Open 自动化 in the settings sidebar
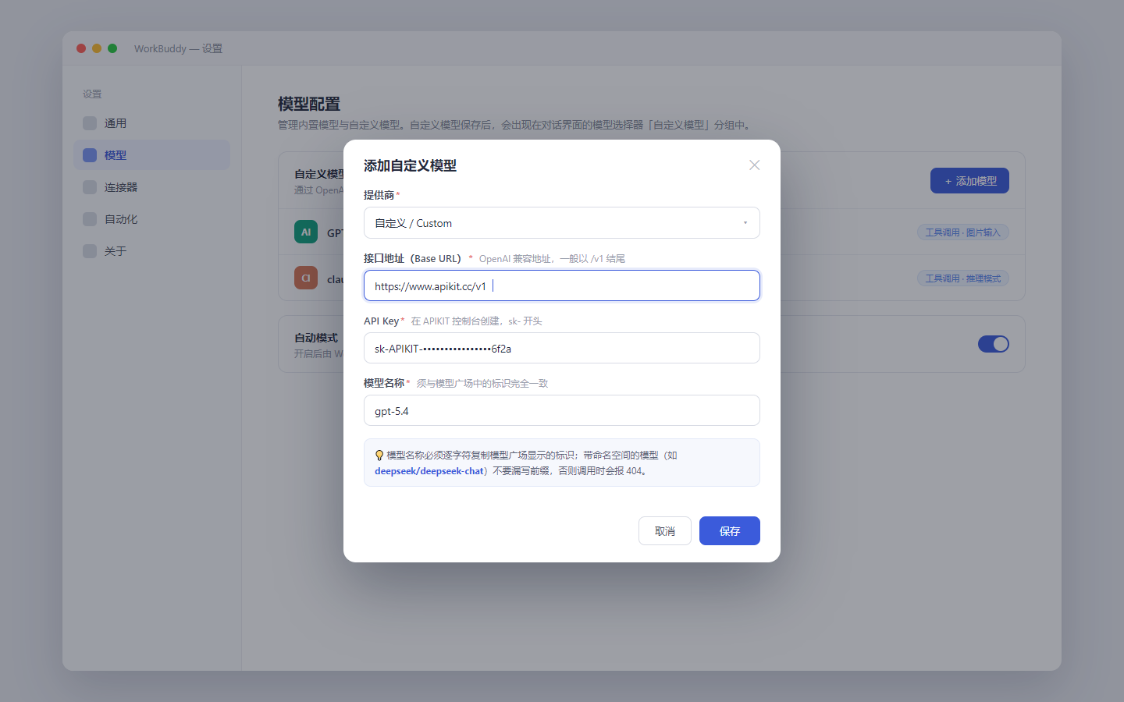This screenshot has width=1124, height=702. point(151,219)
